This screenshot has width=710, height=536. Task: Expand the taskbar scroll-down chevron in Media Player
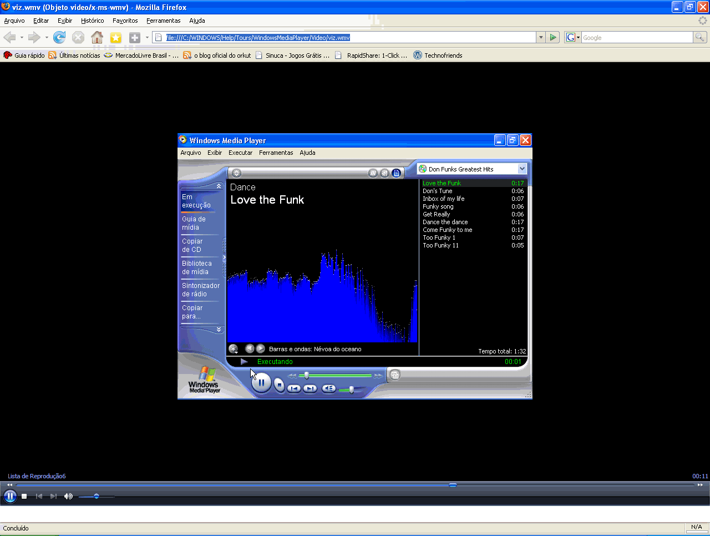(219, 330)
